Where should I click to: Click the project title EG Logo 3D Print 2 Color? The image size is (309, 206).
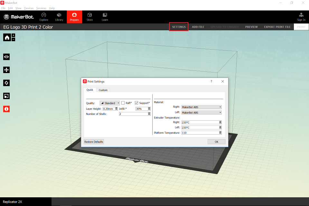pyautogui.click(x=28, y=27)
